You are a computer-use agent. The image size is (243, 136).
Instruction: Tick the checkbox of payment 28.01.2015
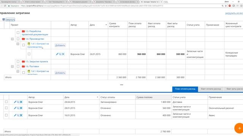6,108
